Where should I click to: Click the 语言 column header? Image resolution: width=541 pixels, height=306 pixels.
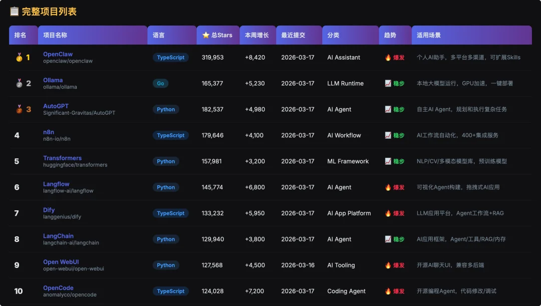pyautogui.click(x=159, y=35)
